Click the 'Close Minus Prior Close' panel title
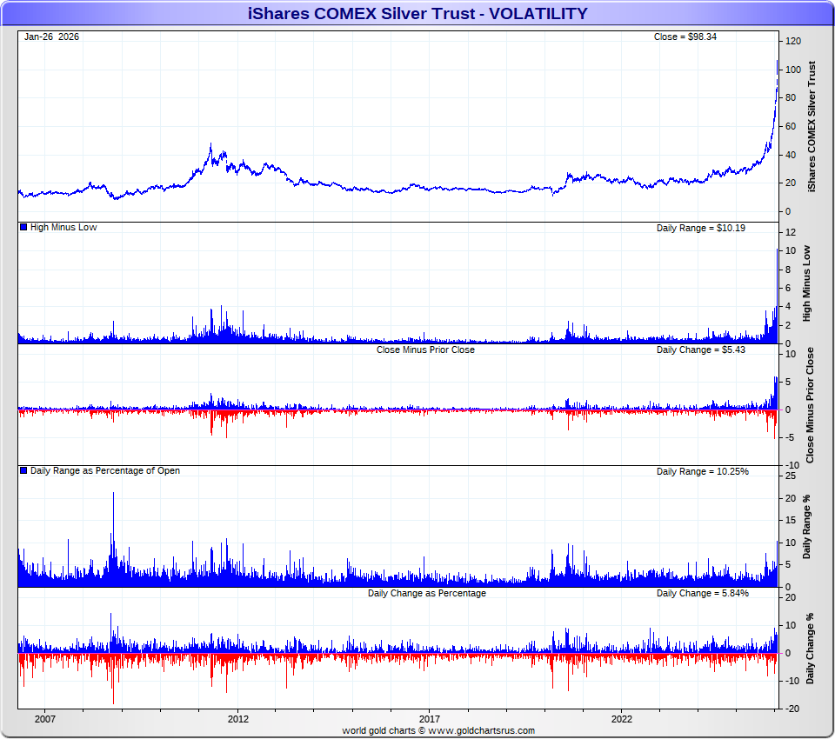 click(x=425, y=350)
